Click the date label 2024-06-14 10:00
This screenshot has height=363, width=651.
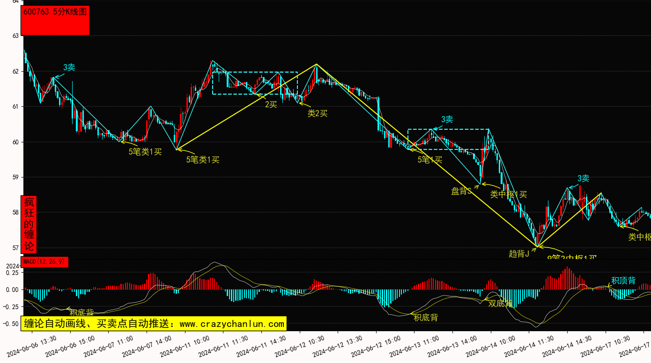(491, 346)
